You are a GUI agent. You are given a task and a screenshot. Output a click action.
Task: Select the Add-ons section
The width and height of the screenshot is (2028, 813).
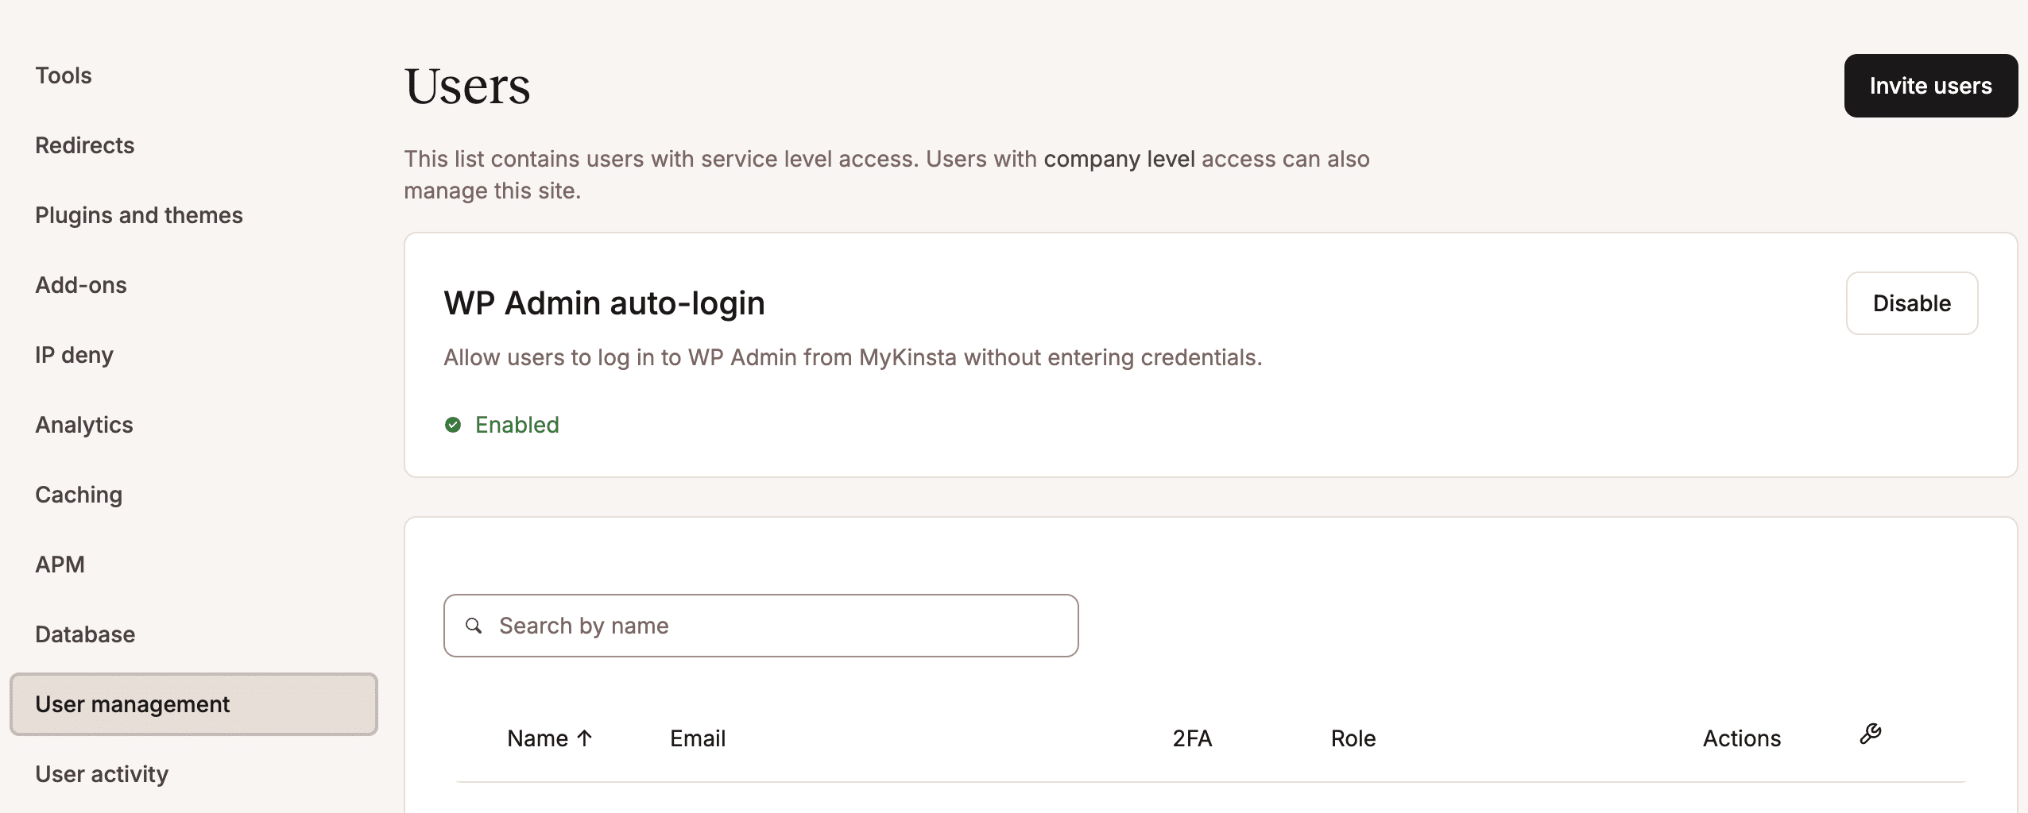click(80, 284)
